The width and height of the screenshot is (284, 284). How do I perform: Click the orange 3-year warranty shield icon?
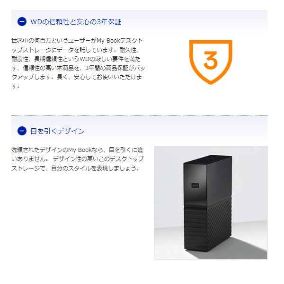[x=211, y=62]
